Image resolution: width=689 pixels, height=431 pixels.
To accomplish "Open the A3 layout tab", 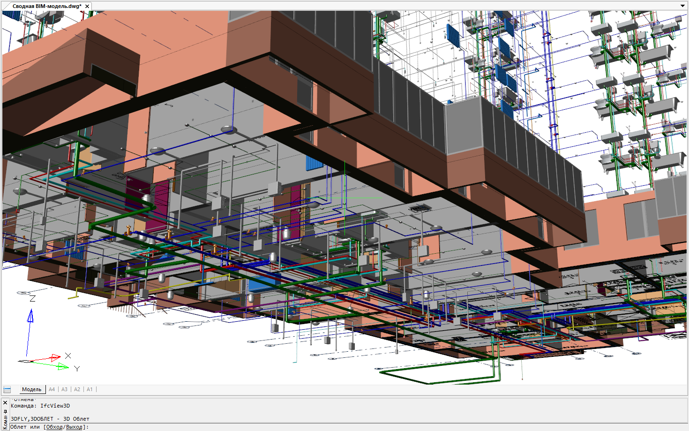I will coord(63,389).
